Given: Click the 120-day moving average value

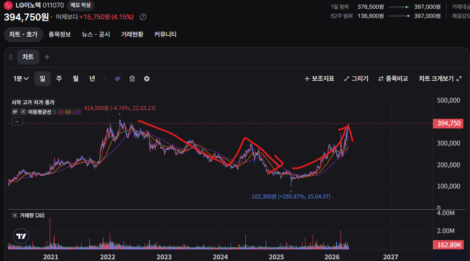Looking at the screenshot, I should (77, 112).
